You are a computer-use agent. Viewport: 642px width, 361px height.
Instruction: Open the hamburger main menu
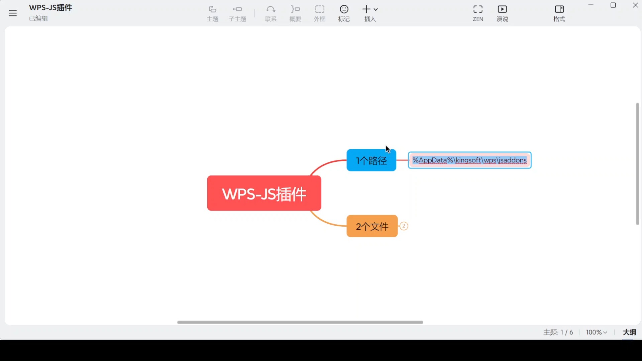pyautogui.click(x=13, y=13)
